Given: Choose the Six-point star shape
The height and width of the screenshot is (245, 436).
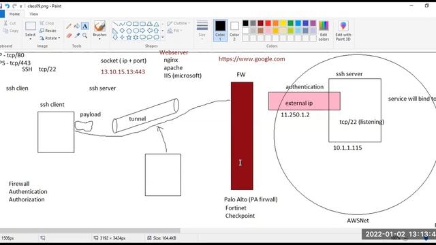Looking at the screenshot, I should click(x=136, y=37).
